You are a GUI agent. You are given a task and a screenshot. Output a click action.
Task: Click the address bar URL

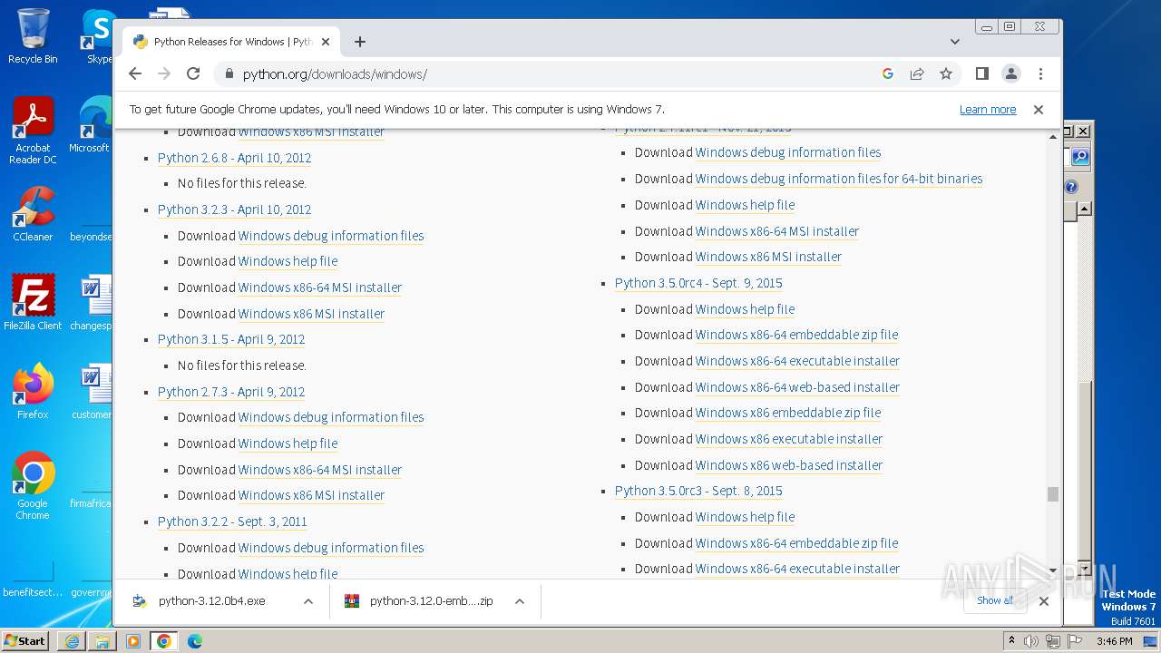tap(335, 74)
